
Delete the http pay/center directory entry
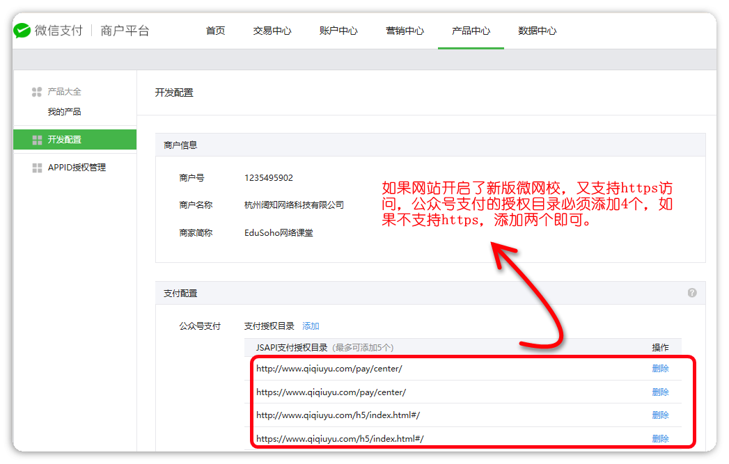(x=660, y=369)
